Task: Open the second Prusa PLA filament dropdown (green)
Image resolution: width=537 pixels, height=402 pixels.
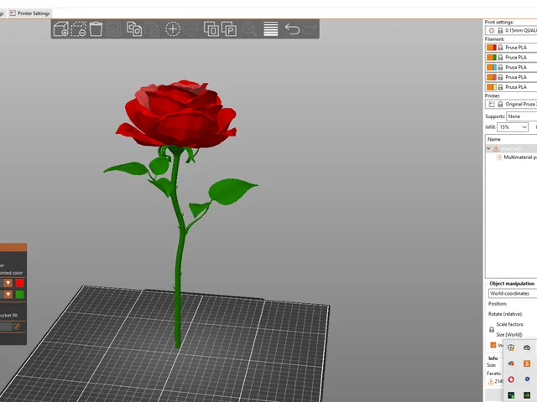Action: point(511,57)
